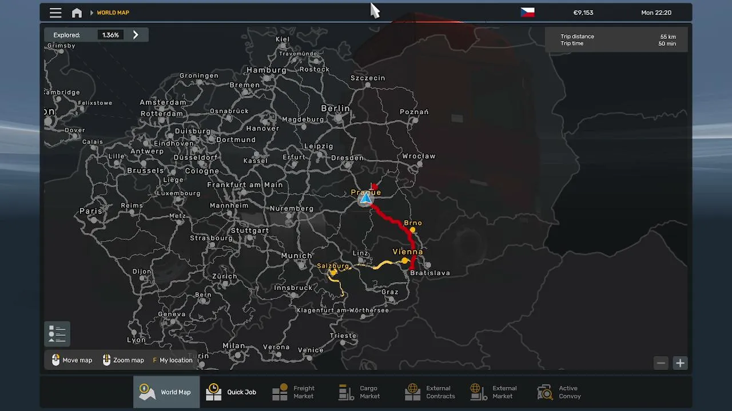Click the Zürich city label
The width and height of the screenshot is (732, 411).
tap(224, 276)
